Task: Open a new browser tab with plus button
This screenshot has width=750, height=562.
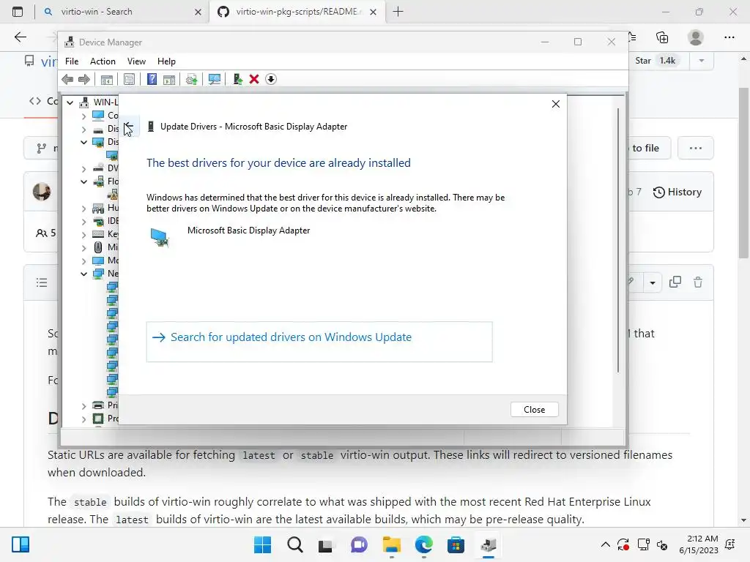Action: click(398, 12)
